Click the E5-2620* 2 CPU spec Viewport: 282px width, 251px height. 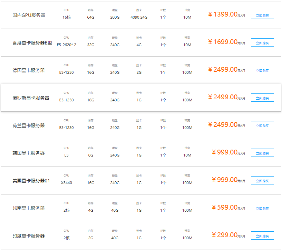click(x=67, y=44)
